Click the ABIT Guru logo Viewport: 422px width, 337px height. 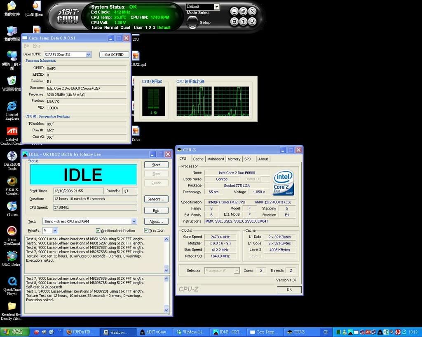point(68,16)
